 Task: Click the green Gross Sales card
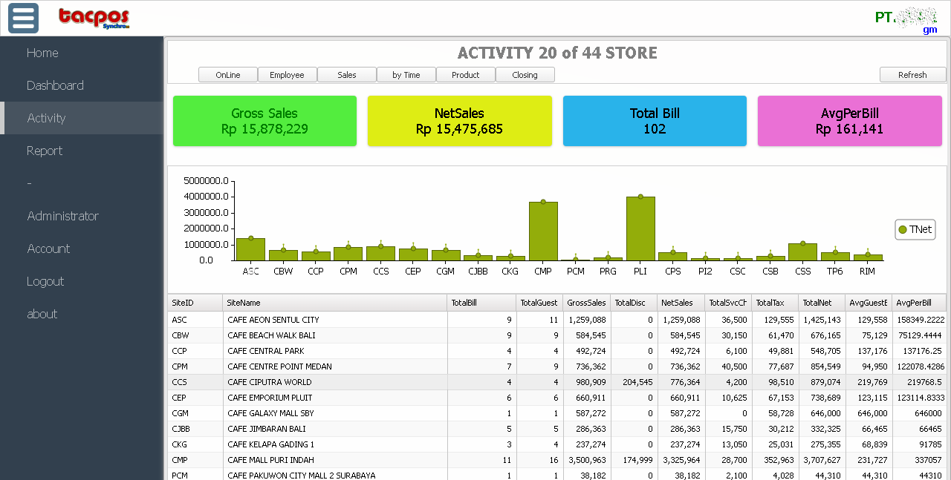point(264,121)
